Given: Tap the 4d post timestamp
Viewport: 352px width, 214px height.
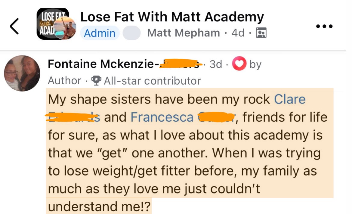Looking at the screenshot, I should point(238,33).
